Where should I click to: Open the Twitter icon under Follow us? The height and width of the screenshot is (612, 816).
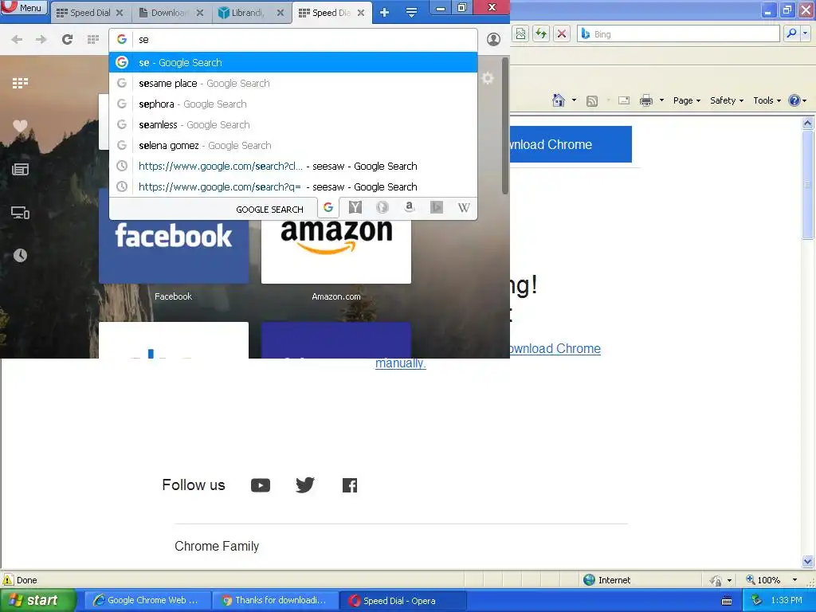click(x=305, y=485)
